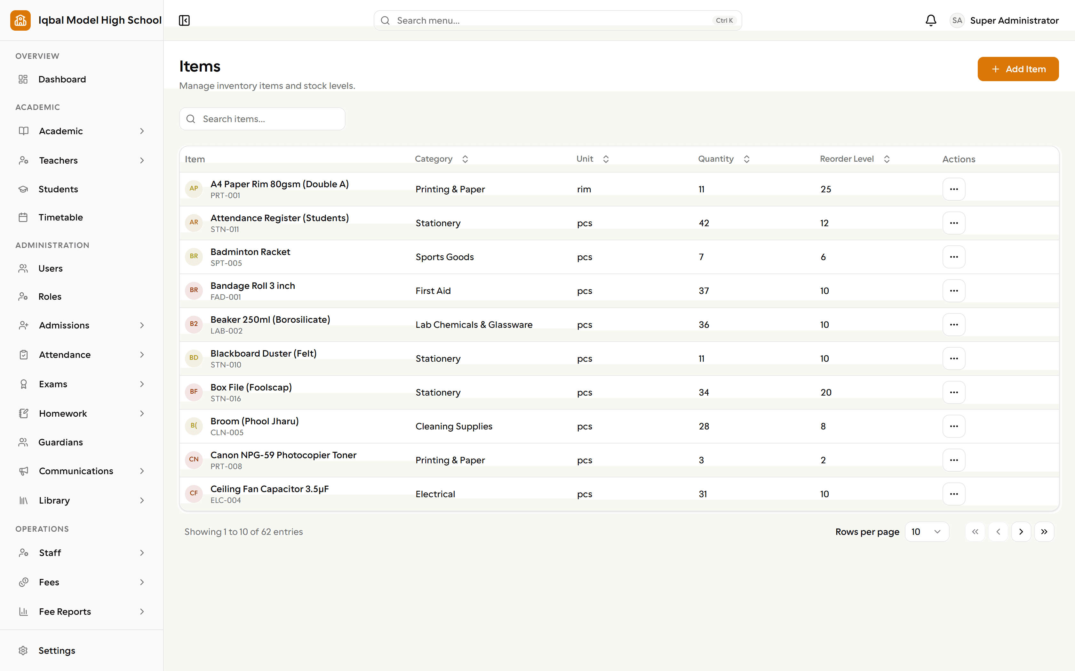Click the Iqbal Model High School title
The height and width of the screenshot is (671, 1075).
click(x=100, y=20)
